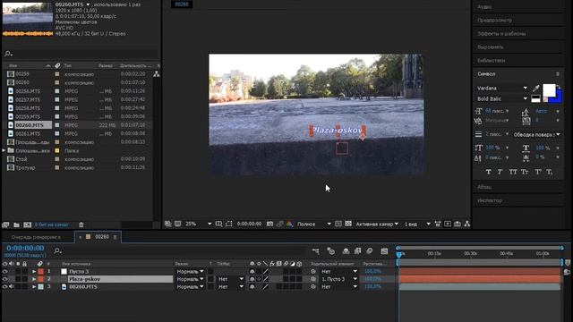Click the Faux Italic text style button

click(x=500, y=172)
